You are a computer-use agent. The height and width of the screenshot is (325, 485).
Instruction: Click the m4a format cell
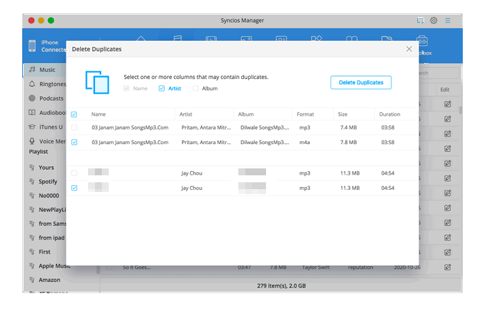[x=305, y=142]
